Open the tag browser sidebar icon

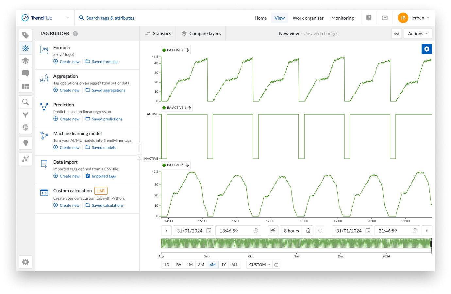pyautogui.click(x=25, y=35)
